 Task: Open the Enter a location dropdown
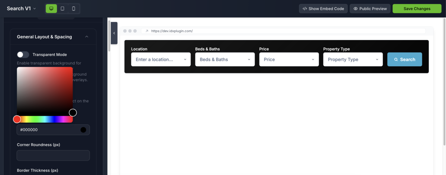[161, 59]
